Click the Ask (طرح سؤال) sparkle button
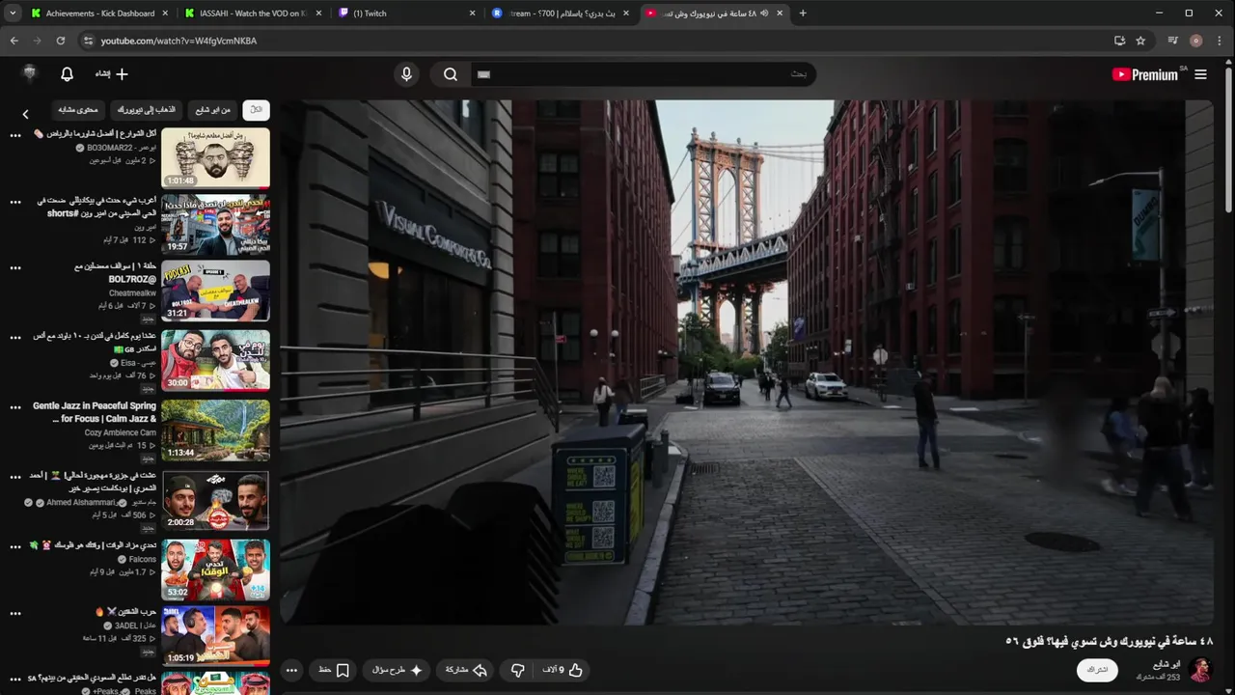Viewport: 1235px width, 695px height. point(398,670)
